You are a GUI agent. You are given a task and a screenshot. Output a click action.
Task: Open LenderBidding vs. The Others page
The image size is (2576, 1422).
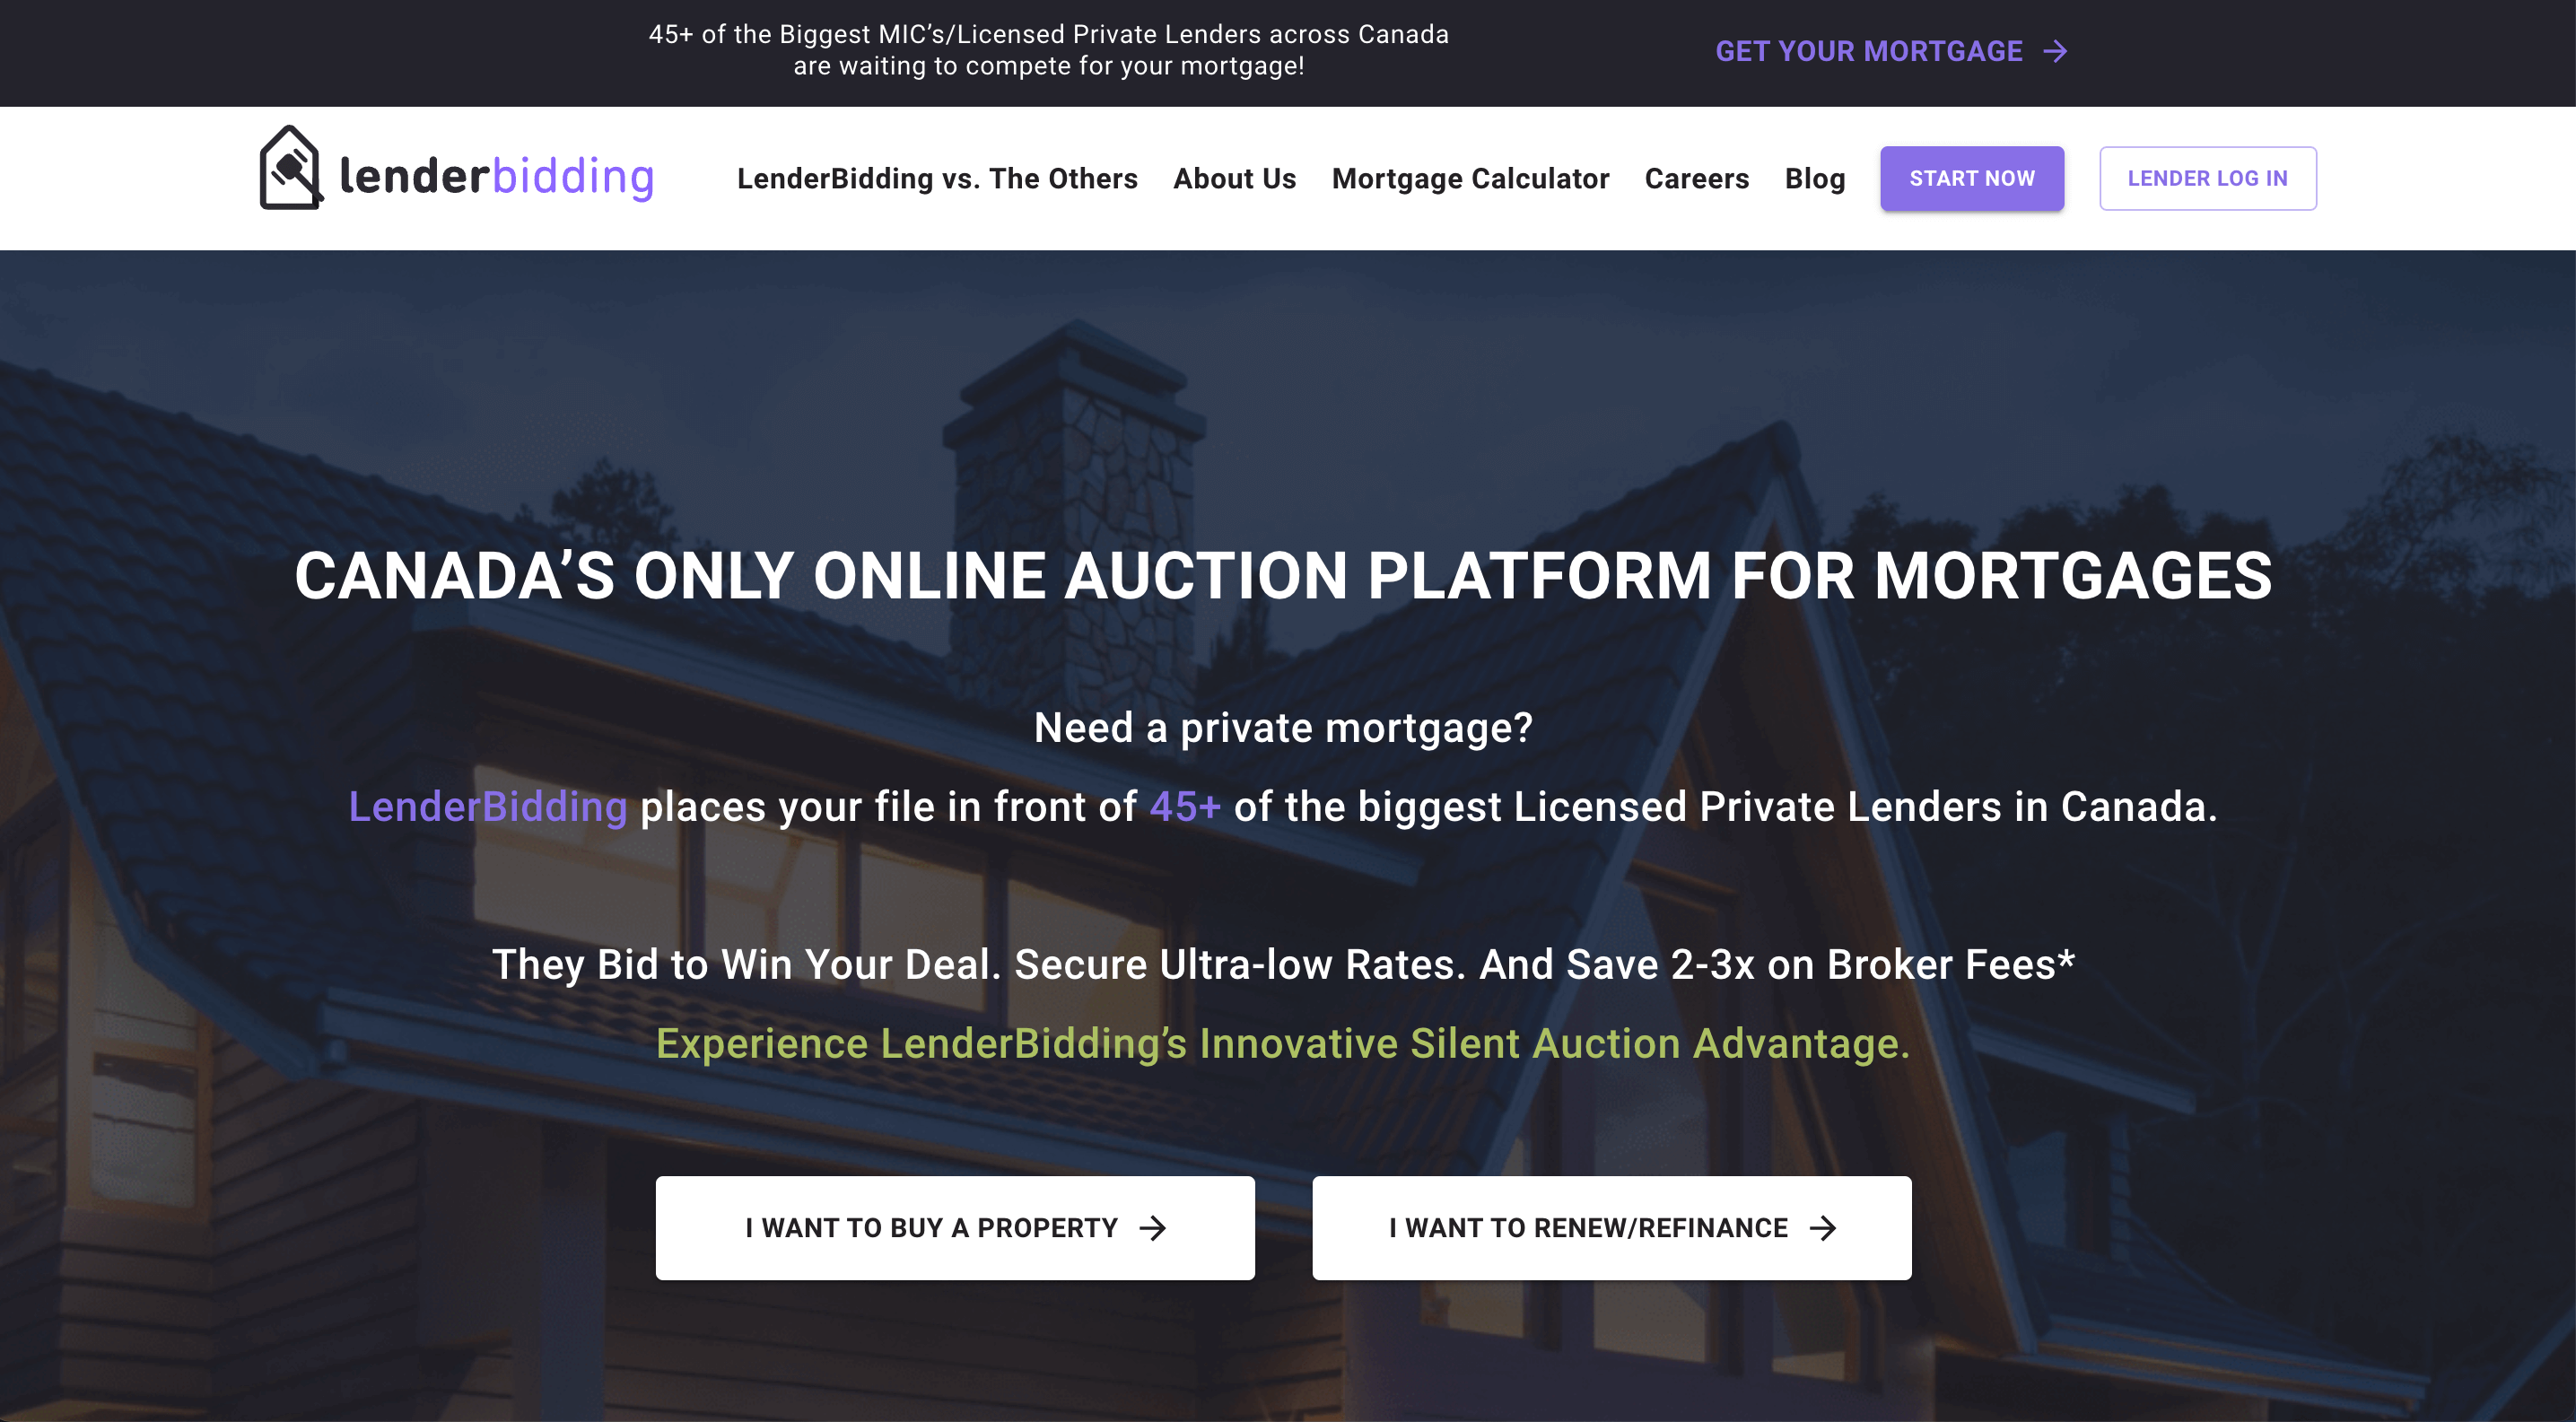tap(937, 178)
